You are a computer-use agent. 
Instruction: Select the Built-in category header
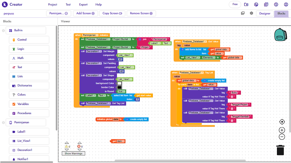[x=26, y=30]
